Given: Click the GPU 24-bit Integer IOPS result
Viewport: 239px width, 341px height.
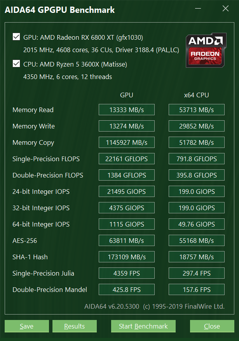Looking at the screenshot, I should point(127,192).
